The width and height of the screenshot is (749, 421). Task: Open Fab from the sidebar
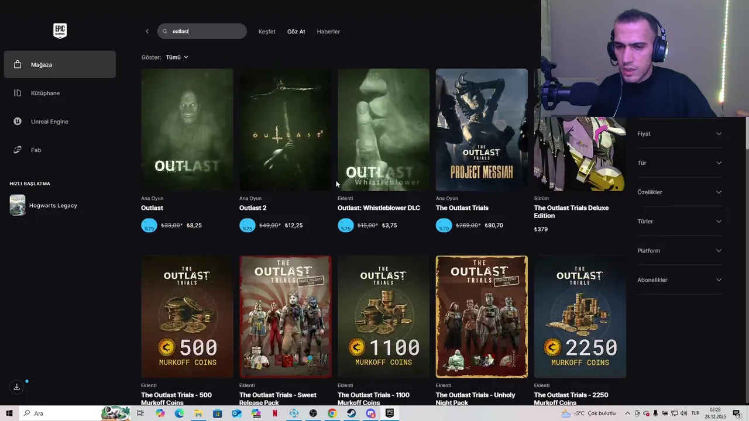tap(60, 150)
